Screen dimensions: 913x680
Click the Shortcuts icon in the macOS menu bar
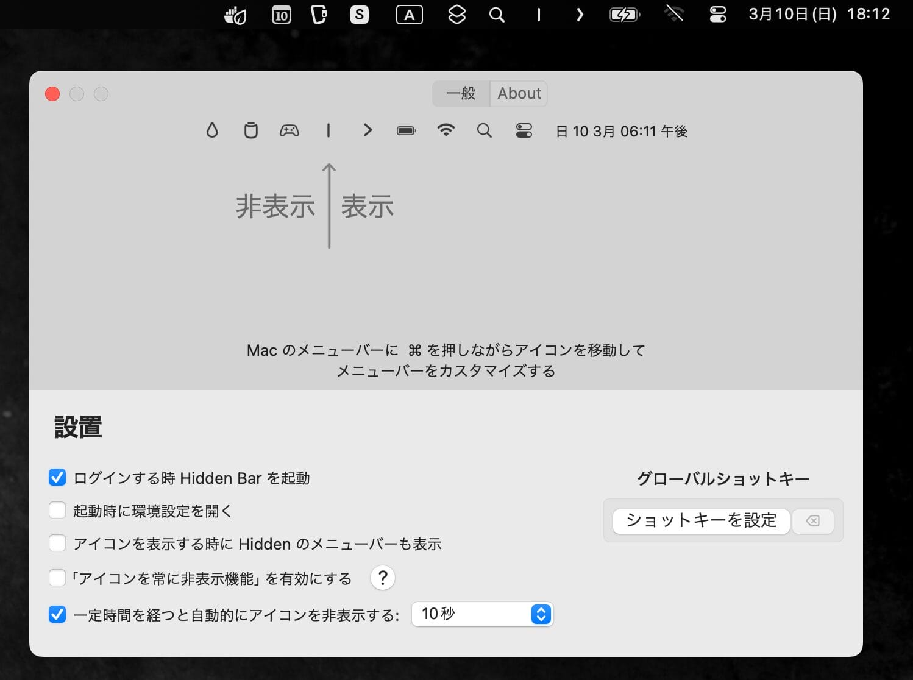tap(456, 15)
